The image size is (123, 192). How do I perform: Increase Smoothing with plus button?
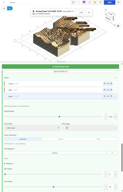(115, 187)
